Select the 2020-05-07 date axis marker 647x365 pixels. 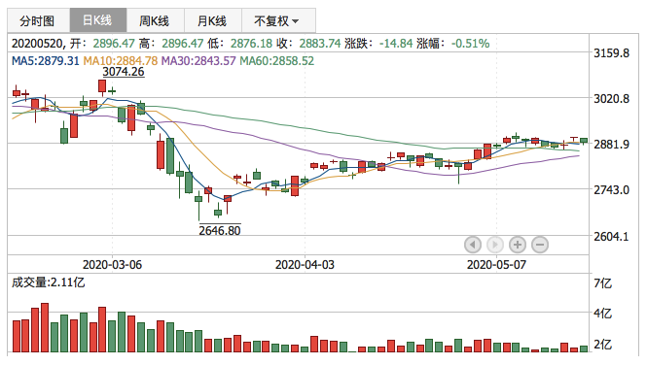tap(496, 265)
